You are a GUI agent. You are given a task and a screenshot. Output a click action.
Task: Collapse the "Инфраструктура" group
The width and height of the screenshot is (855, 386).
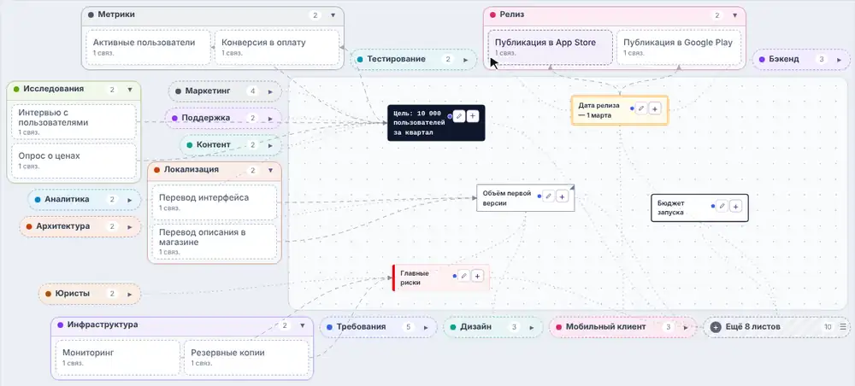click(302, 325)
